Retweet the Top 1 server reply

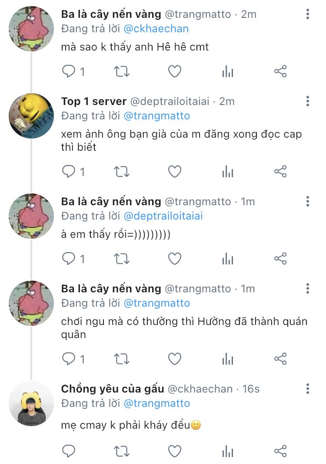tap(122, 171)
